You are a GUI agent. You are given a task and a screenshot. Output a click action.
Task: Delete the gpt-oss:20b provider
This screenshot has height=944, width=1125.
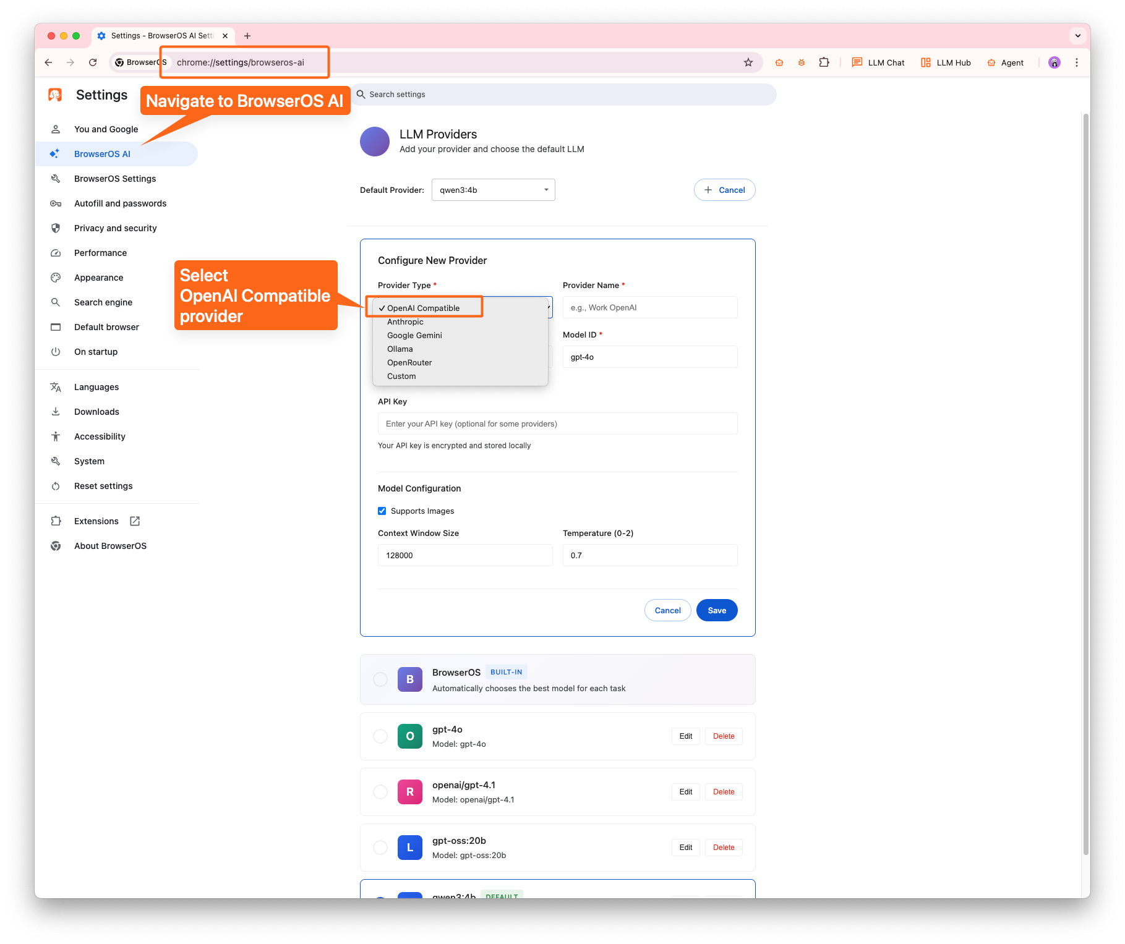pos(723,847)
